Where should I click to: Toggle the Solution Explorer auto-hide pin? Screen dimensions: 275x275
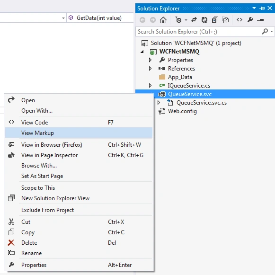coord(262,8)
